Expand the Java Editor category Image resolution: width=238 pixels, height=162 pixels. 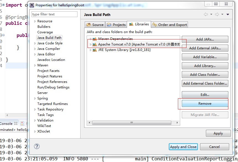[35, 54]
